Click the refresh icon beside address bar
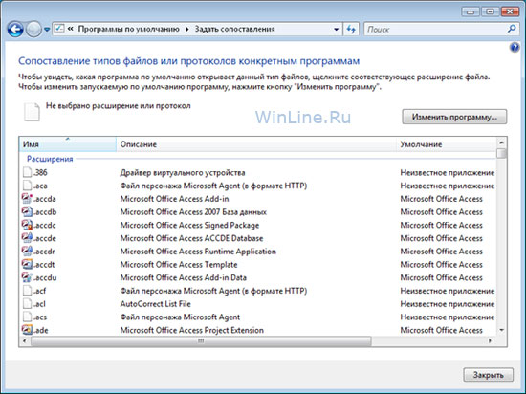Image resolution: width=526 pixels, height=394 pixels. point(351,30)
